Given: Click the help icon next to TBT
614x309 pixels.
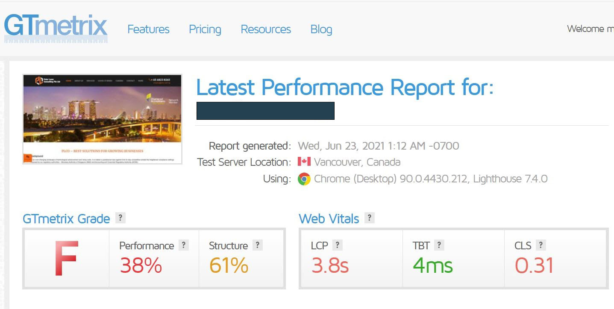Looking at the screenshot, I should pyautogui.click(x=439, y=245).
